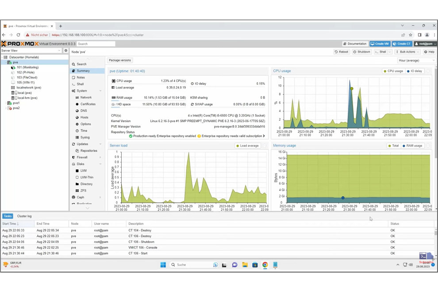
Task: Open local (pve) storage
Action: (24, 93)
